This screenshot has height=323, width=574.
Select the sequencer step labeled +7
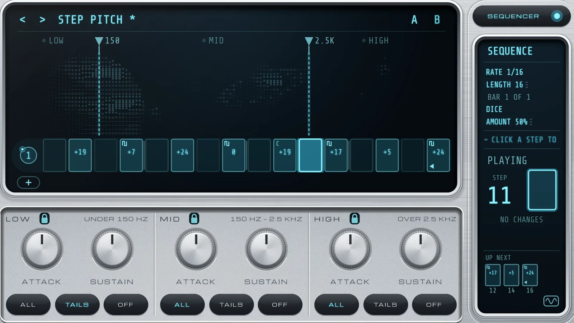point(131,155)
